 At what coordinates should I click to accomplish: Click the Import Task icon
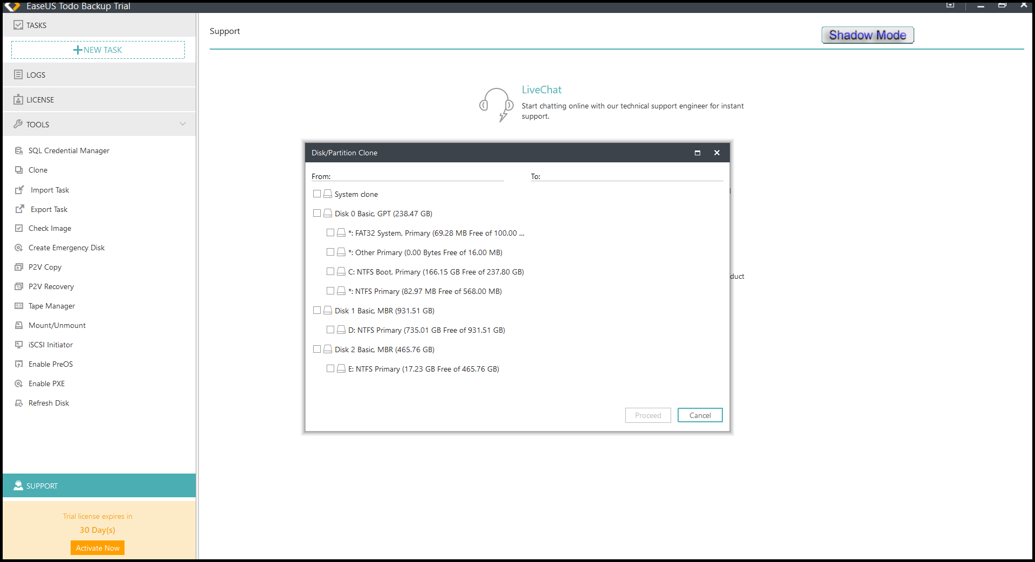[x=19, y=190]
